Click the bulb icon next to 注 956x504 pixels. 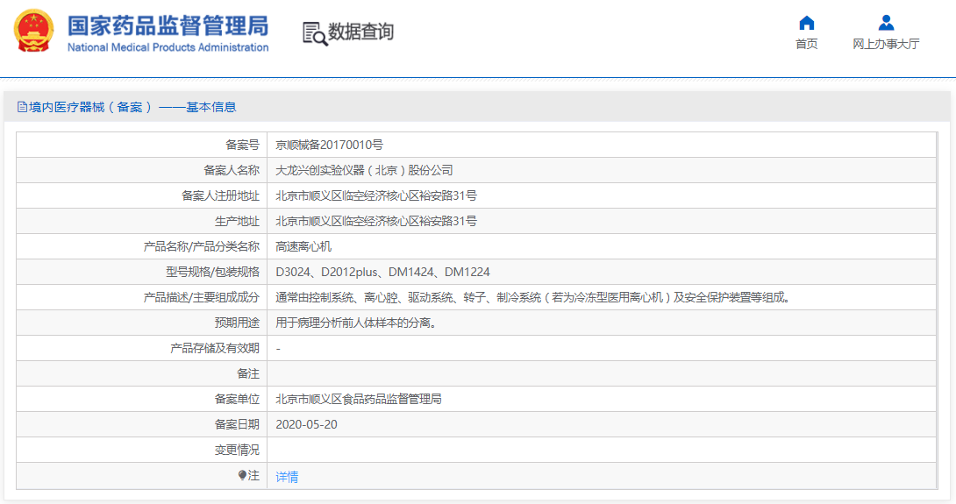coord(242,475)
